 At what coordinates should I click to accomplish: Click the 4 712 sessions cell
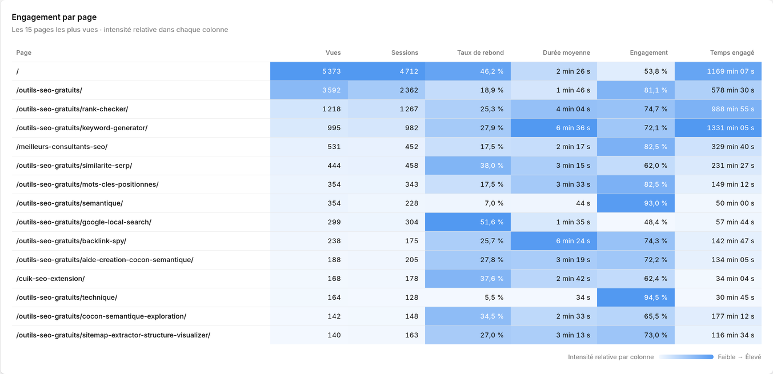tap(386, 71)
